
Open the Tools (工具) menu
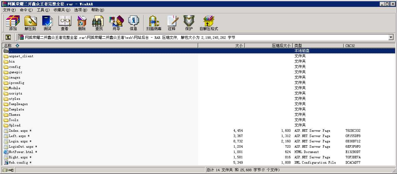(43, 10)
